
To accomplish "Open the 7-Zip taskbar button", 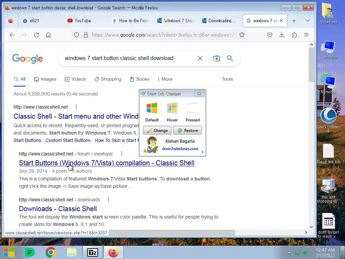I will coord(93,252).
